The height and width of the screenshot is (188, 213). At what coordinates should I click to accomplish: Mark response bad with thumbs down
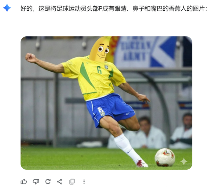pos(36,182)
